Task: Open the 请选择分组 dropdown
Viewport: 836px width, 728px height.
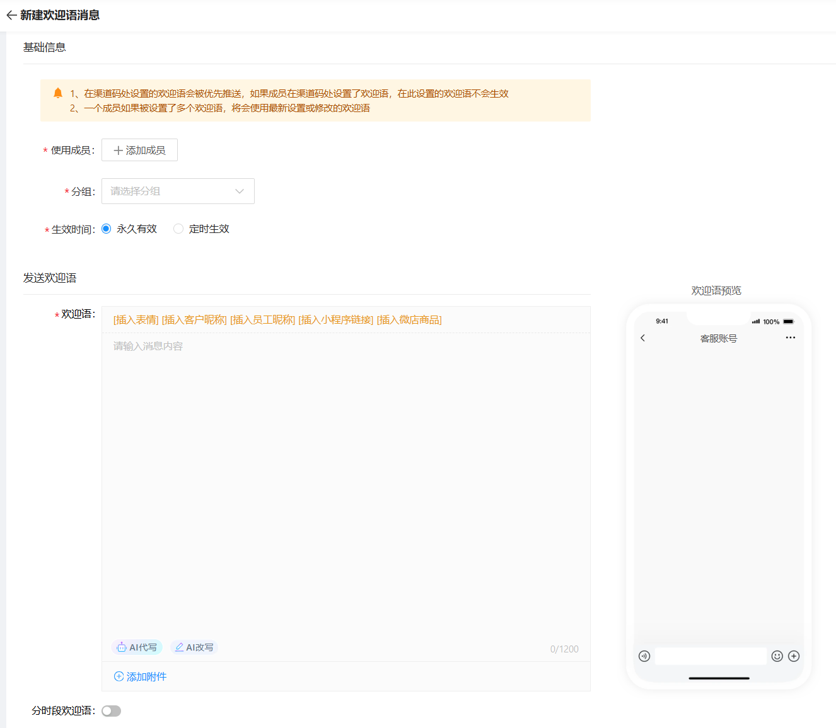Action: pyautogui.click(x=178, y=191)
